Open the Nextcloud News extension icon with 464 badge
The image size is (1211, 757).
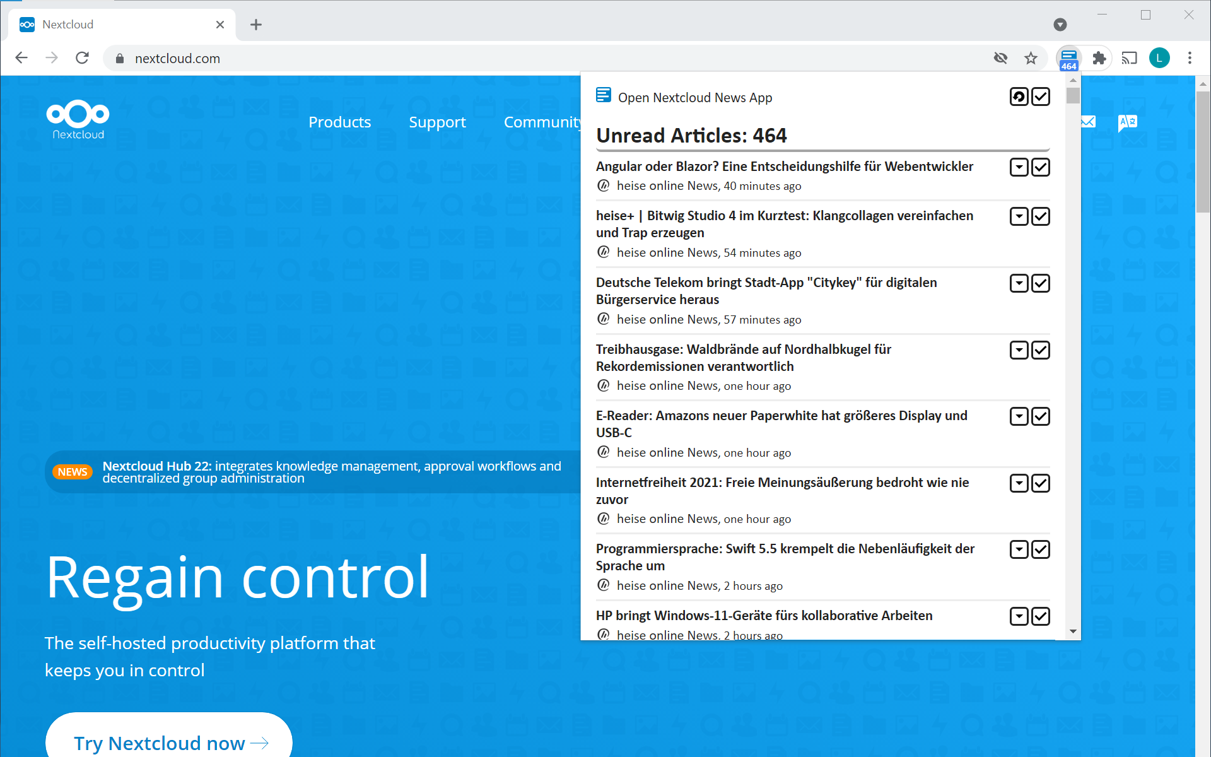point(1068,59)
